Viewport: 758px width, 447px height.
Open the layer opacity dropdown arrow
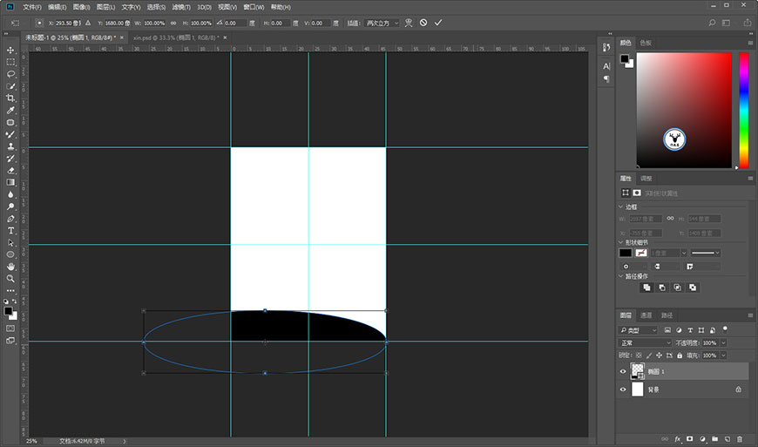(724, 343)
